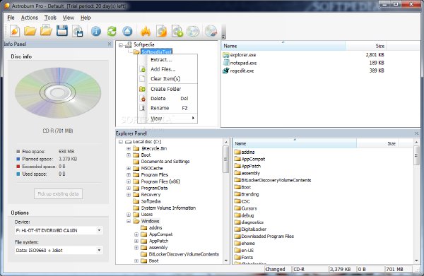Select BitLockerDiscoveryVolumeContents in file list

pos(276,180)
